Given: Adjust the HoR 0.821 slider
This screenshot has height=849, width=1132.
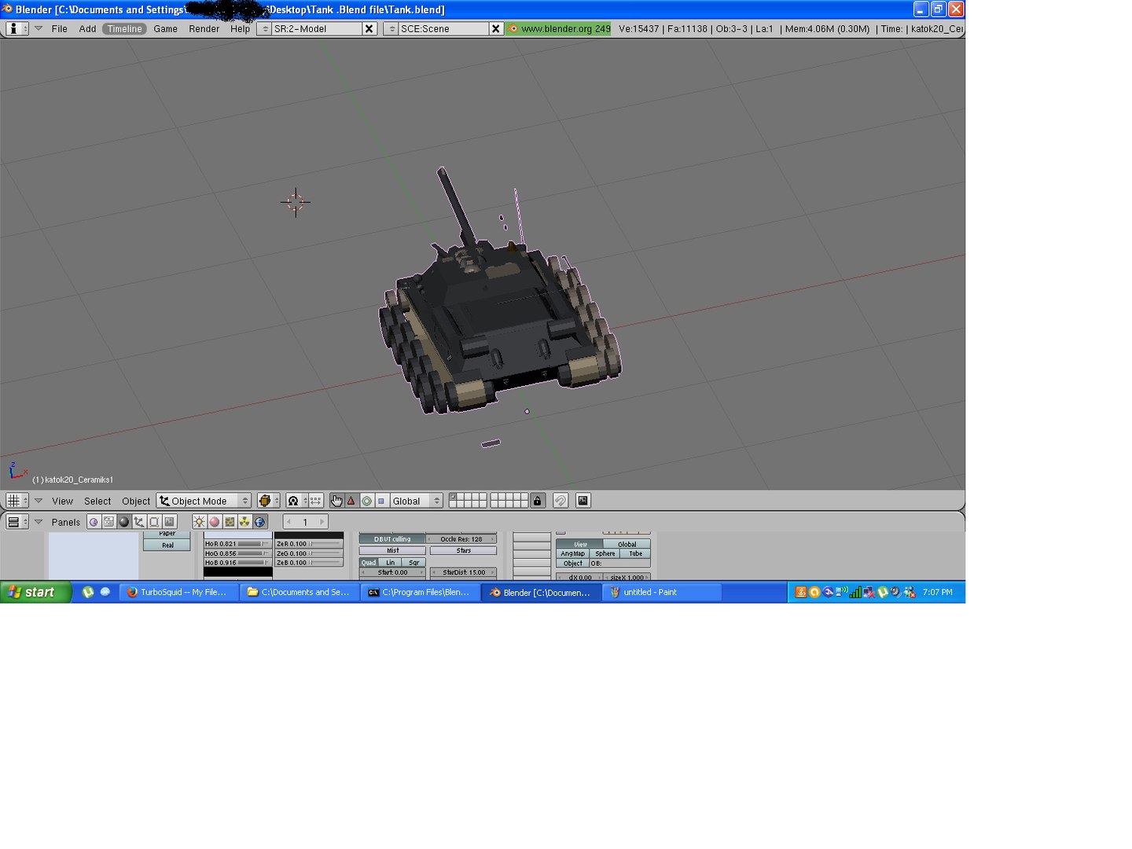Looking at the screenshot, I should click(x=237, y=543).
